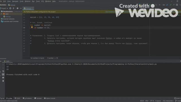Select External Libraries in the project tree

click(8, 19)
